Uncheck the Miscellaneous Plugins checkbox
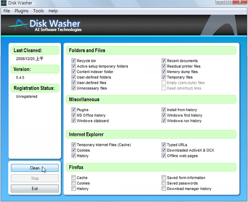Image resolution: width=248 pixels, height=202 pixels. pyautogui.click(x=74, y=110)
